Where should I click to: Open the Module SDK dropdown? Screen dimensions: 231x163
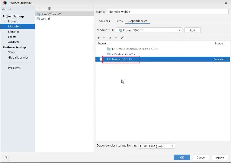tap(149, 30)
